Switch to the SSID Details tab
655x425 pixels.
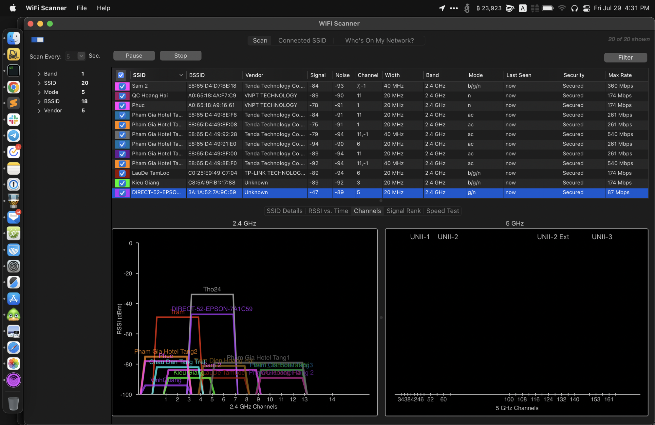[x=284, y=211]
